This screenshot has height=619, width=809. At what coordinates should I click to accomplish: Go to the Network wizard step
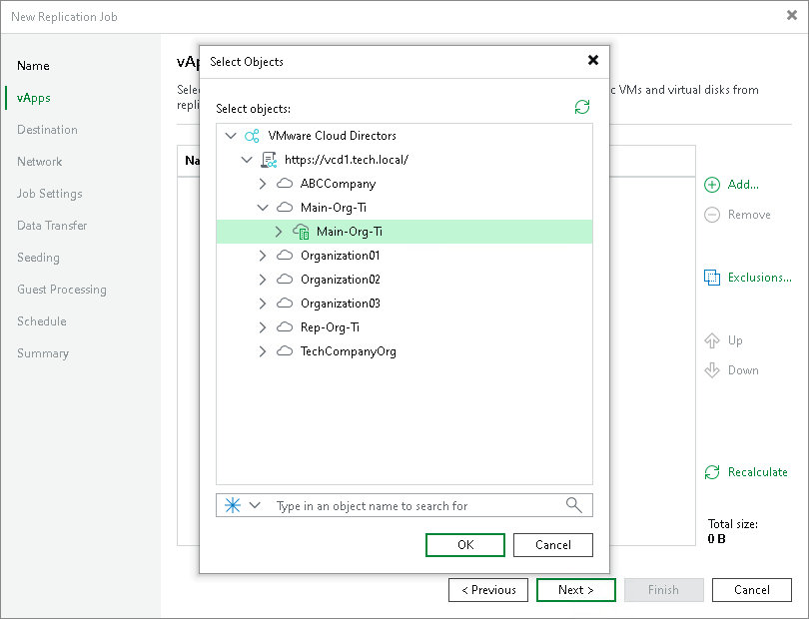(x=39, y=162)
